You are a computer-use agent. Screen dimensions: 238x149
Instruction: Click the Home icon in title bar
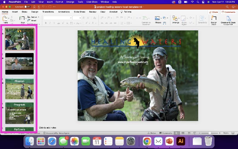pos(34,7)
